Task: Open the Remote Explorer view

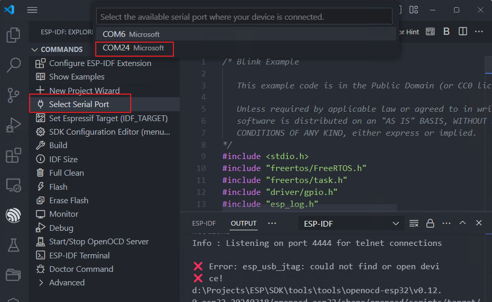Action: (13, 185)
